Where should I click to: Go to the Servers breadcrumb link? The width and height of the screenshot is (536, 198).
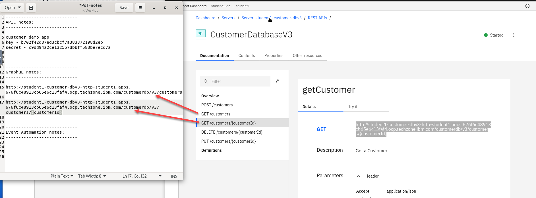[x=228, y=18]
